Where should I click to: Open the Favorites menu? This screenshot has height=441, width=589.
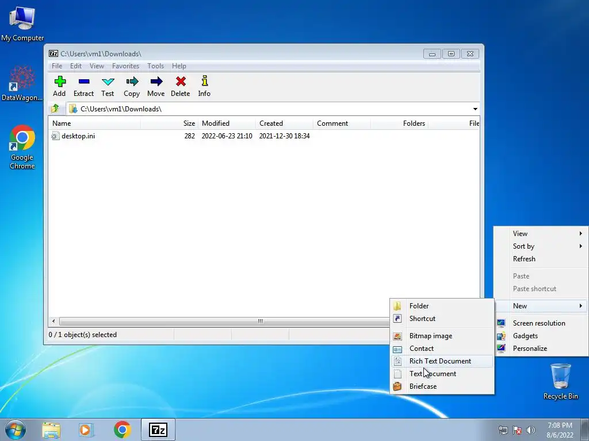coord(126,66)
